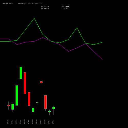Click the red candle for 24 Mar
Image resolution: width=128 pixels, height=128 pixels.
tap(45, 102)
